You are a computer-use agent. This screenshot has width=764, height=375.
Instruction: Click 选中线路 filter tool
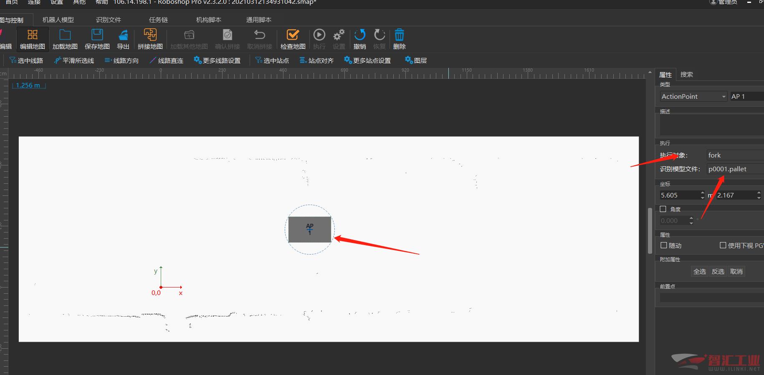(26, 60)
